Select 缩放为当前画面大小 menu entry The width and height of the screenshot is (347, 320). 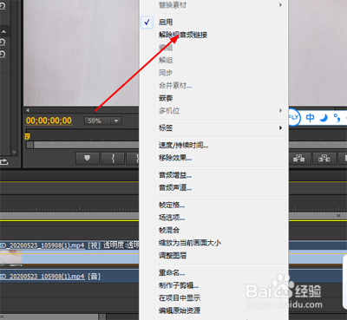point(214,243)
